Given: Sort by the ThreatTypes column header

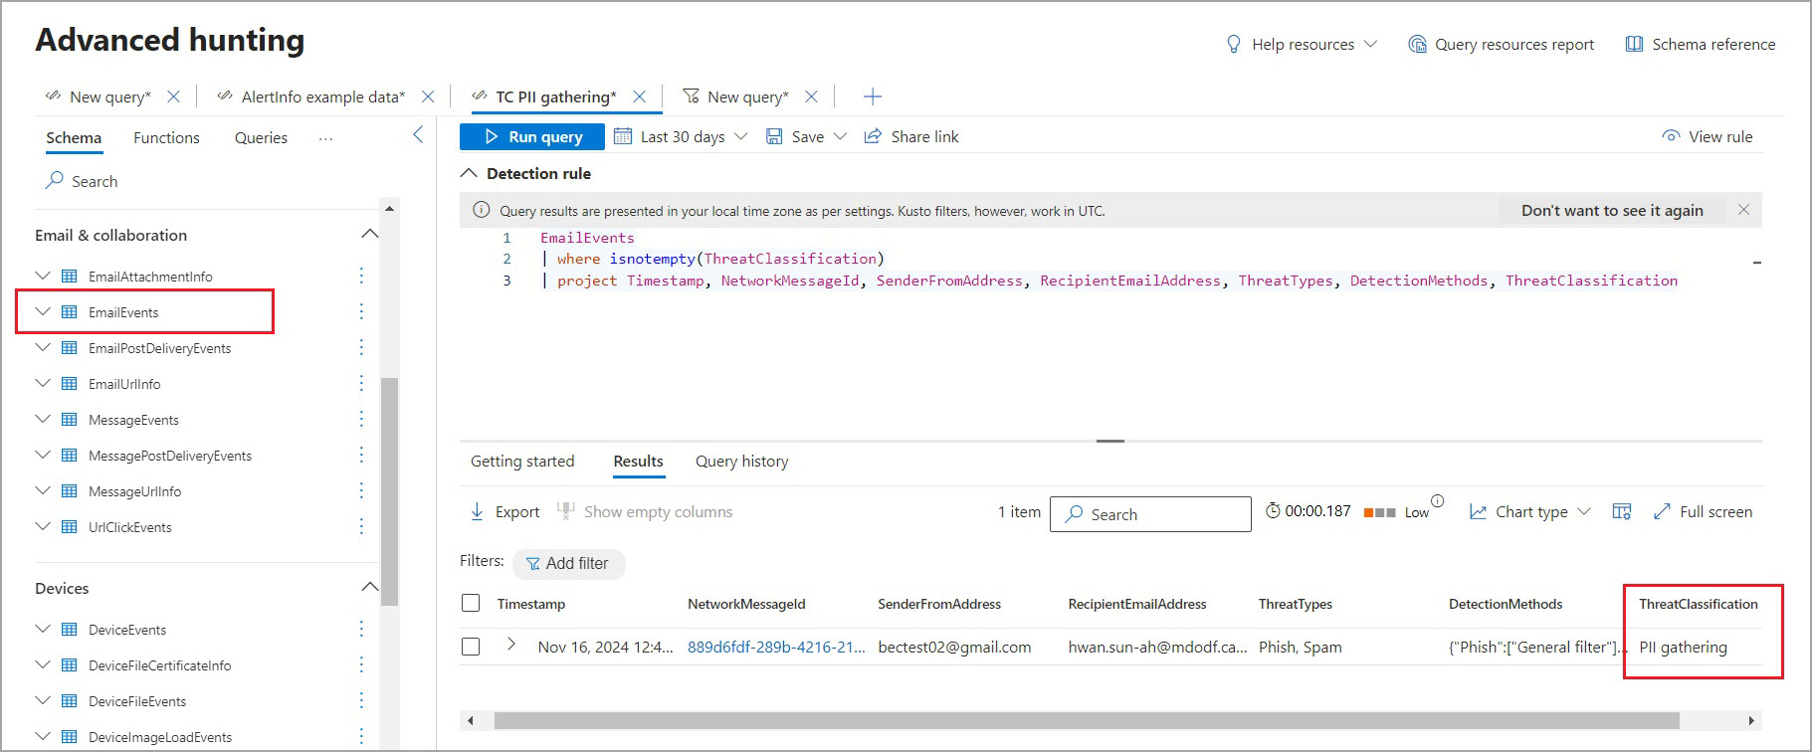Looking at the screenshot, I should 1295,604.
